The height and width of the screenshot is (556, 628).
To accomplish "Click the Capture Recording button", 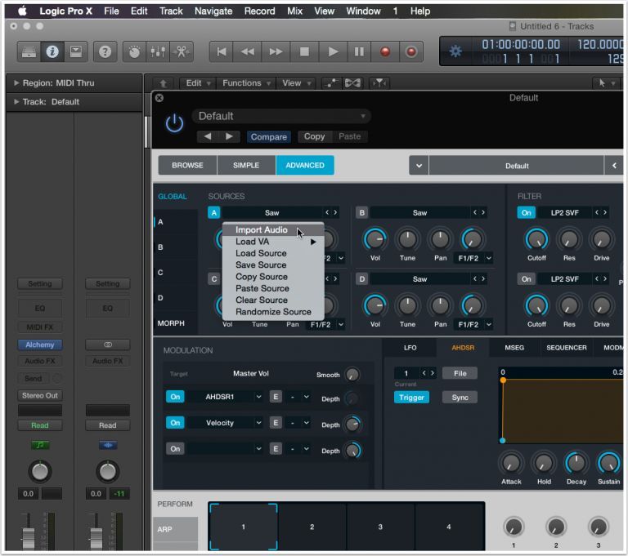I will click(411, 51).
